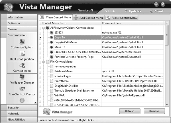Check the BriefcaseMenu checkbox
Screen dimensions: 171x123
point(52,71)
